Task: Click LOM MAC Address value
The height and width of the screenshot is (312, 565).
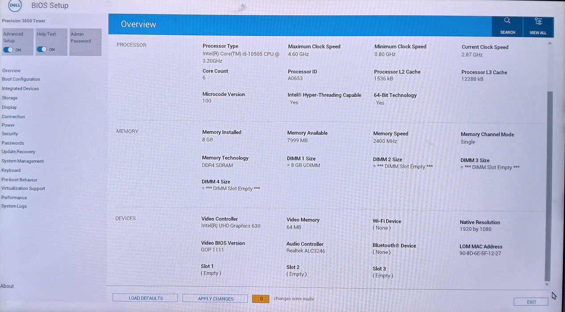Action: coord(481,254)
